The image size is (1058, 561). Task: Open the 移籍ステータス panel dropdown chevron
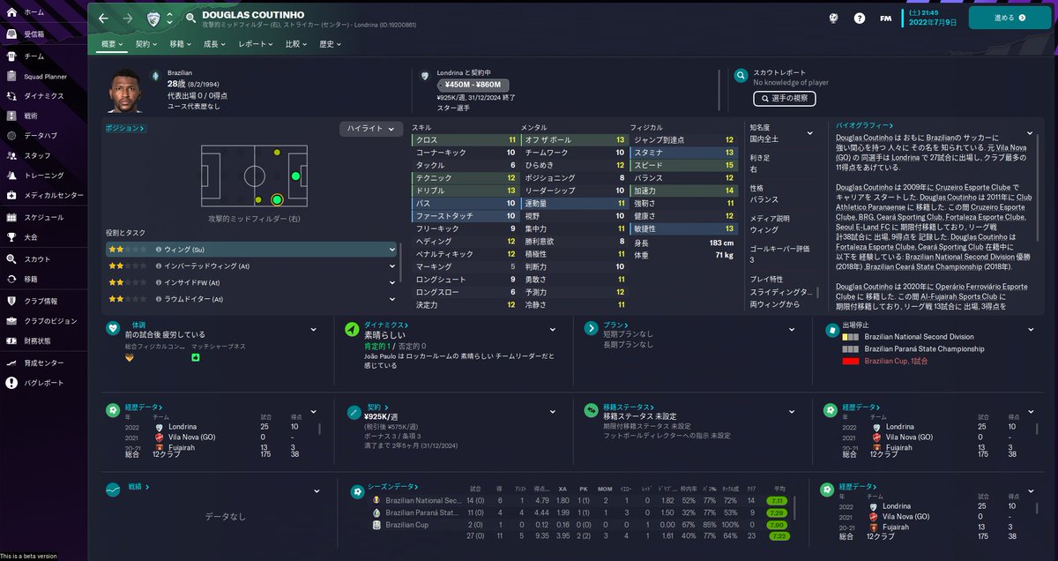(x=792, y=411)
